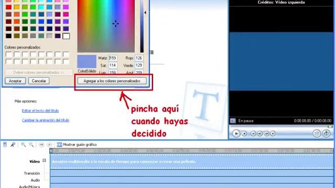
Task: Click the 'En pausa' status text
Action: (245, 121)
